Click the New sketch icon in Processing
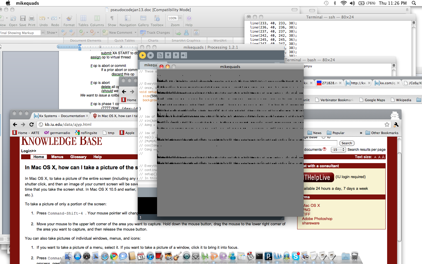This screenshot has width=422, height=264. point(160,55)
